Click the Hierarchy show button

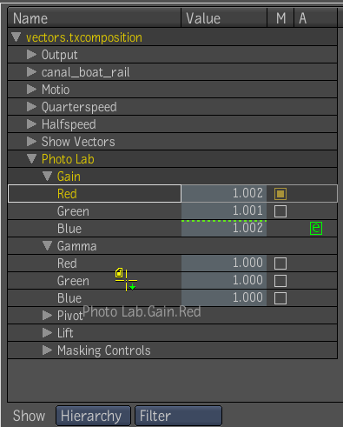pos(93,416)
